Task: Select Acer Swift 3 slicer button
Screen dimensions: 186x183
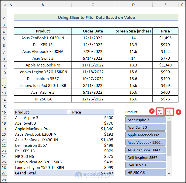Action: coord(145,127)
